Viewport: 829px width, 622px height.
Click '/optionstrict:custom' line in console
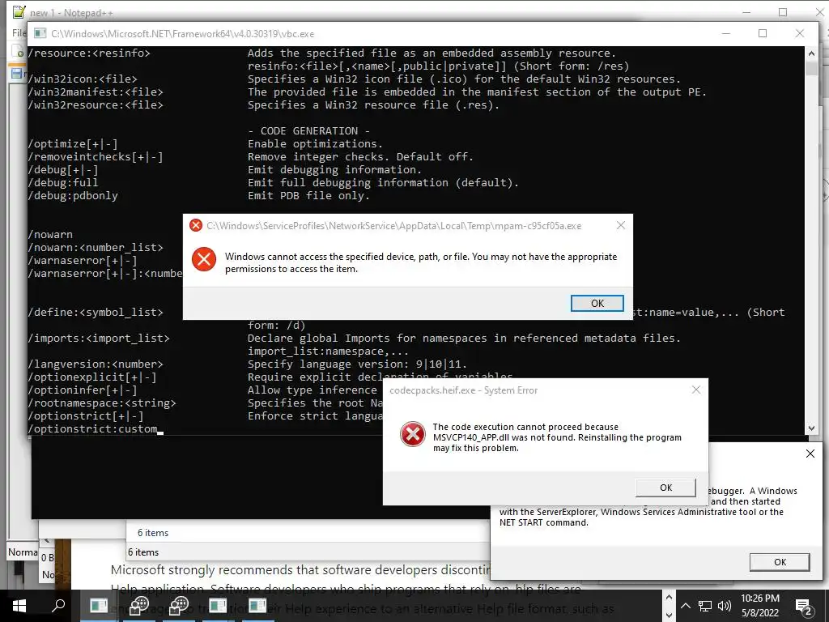coord(92,429)
